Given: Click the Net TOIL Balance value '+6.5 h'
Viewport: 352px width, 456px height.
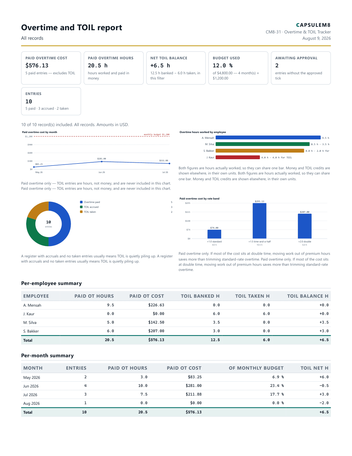Looking at the screenshot, I should [160, 66].
